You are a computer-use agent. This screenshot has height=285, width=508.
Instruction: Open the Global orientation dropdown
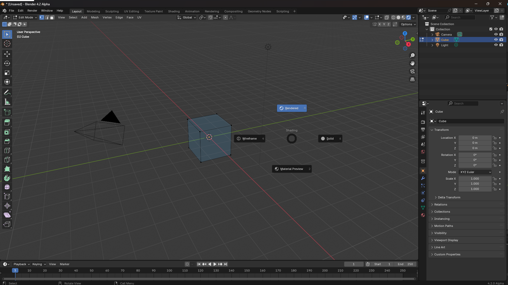tap(187, 17)
